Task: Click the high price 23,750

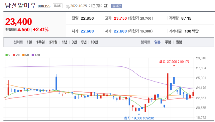Action: [x=120, y=19]
